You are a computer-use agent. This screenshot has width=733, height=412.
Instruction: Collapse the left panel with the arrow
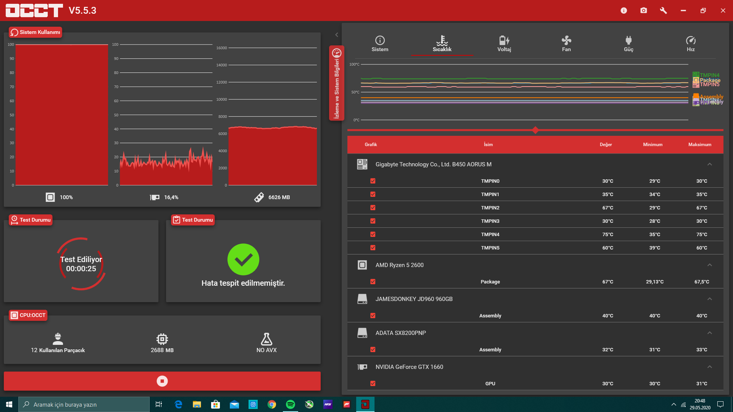point(337,35)
